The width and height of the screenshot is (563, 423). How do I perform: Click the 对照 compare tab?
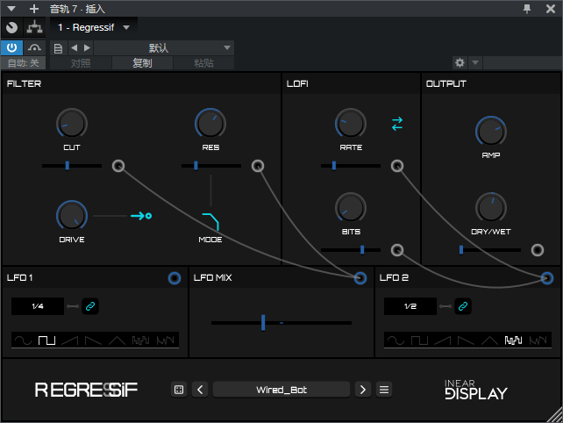coord(80,63)
